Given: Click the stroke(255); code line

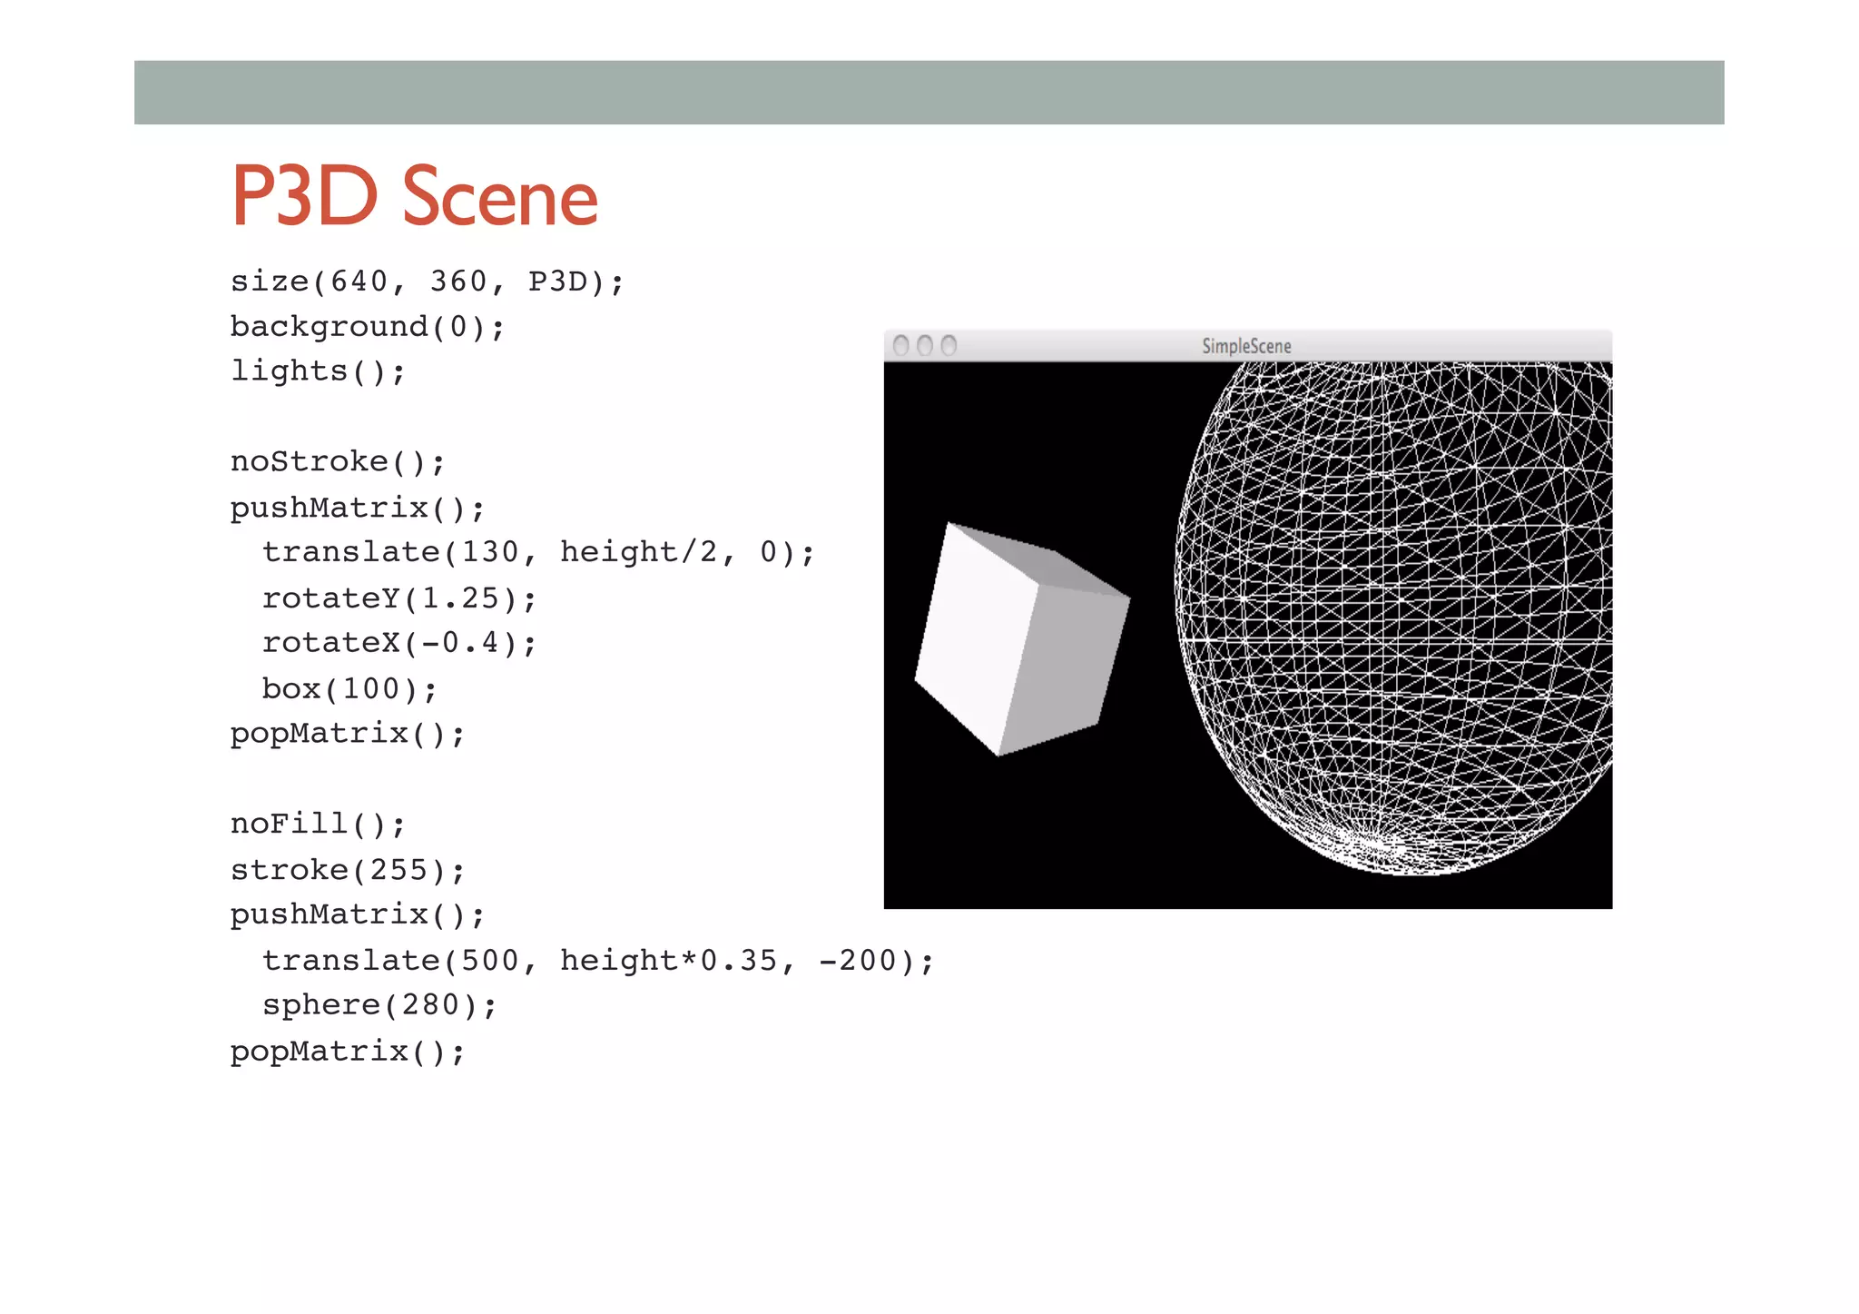Looking at the screenshot, I should [x=348, y=870].
